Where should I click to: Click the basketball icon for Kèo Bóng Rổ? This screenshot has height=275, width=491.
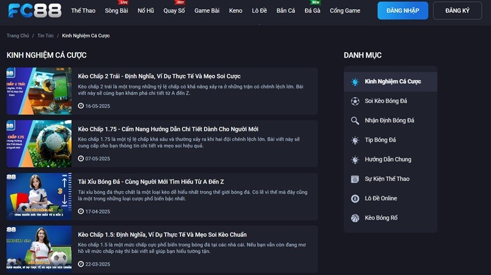(355, 218)
